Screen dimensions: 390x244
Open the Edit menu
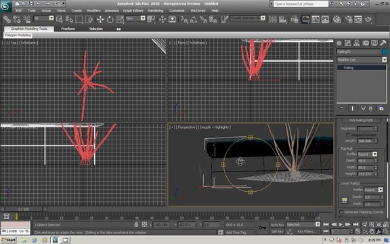point(19,11)
